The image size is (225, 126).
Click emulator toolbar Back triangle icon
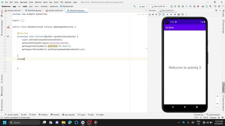[167, 14]
